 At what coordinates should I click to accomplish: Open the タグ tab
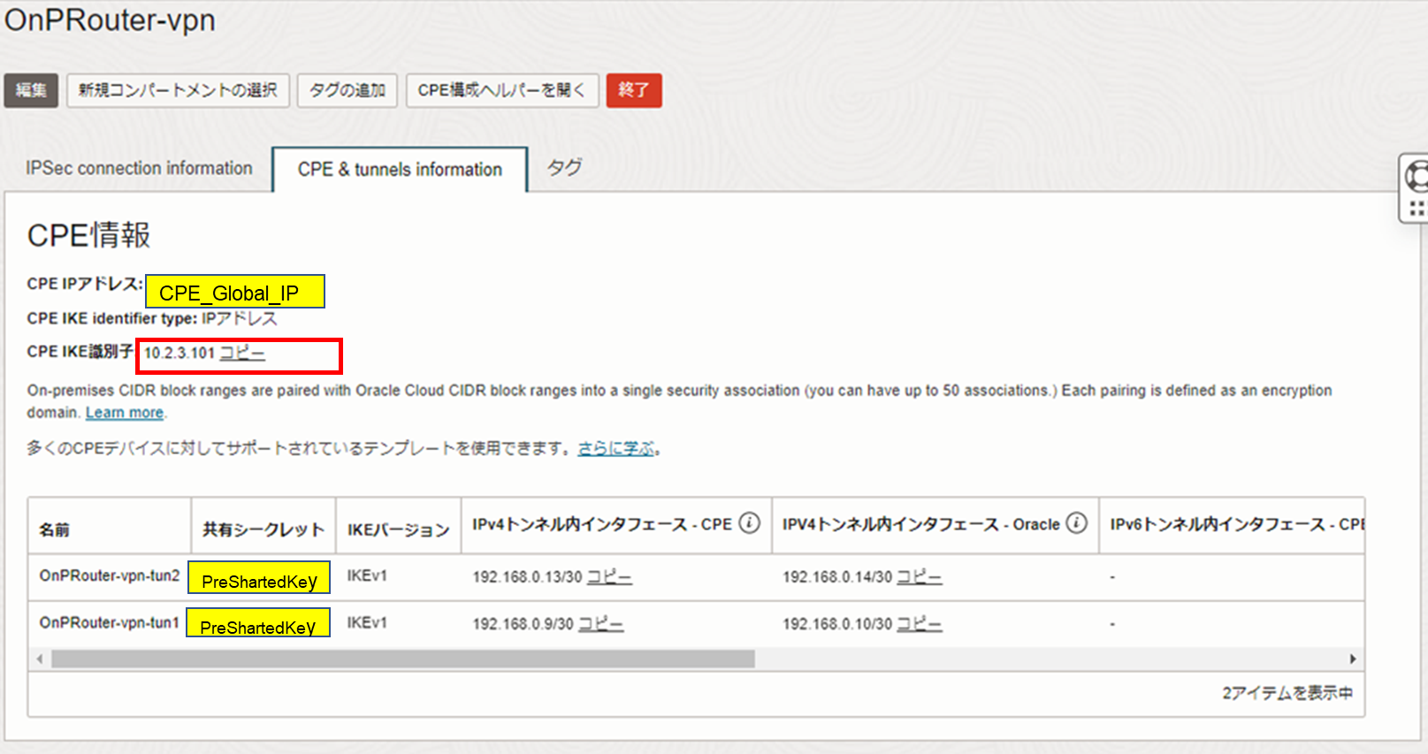pyautogui.click(x=564, y=168)
